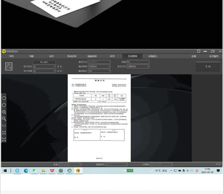Click the 前缀 text input field
Screen dimensions: 223x194
coord(138,62)
